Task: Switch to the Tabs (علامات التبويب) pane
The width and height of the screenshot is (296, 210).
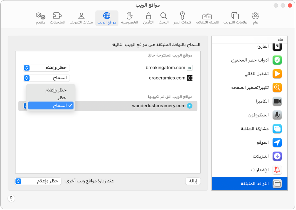Action: [235, 16]
